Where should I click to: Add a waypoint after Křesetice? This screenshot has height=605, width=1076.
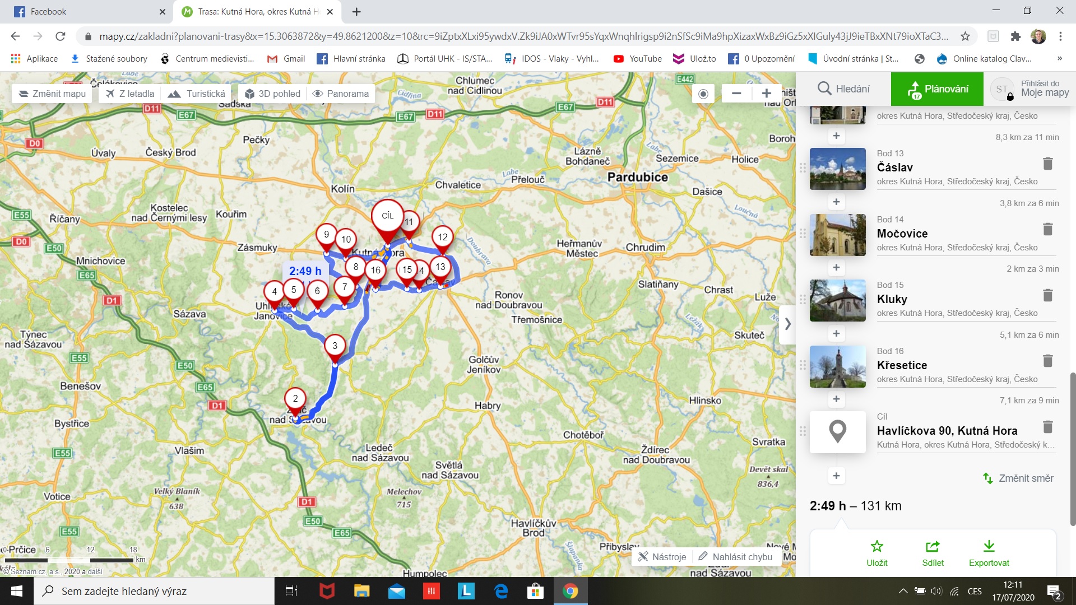836,399
